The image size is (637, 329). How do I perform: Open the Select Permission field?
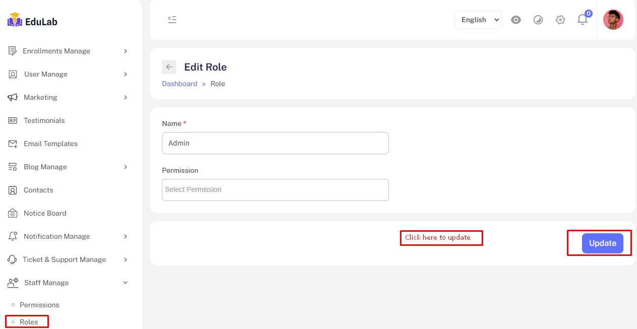click(275, 190)
